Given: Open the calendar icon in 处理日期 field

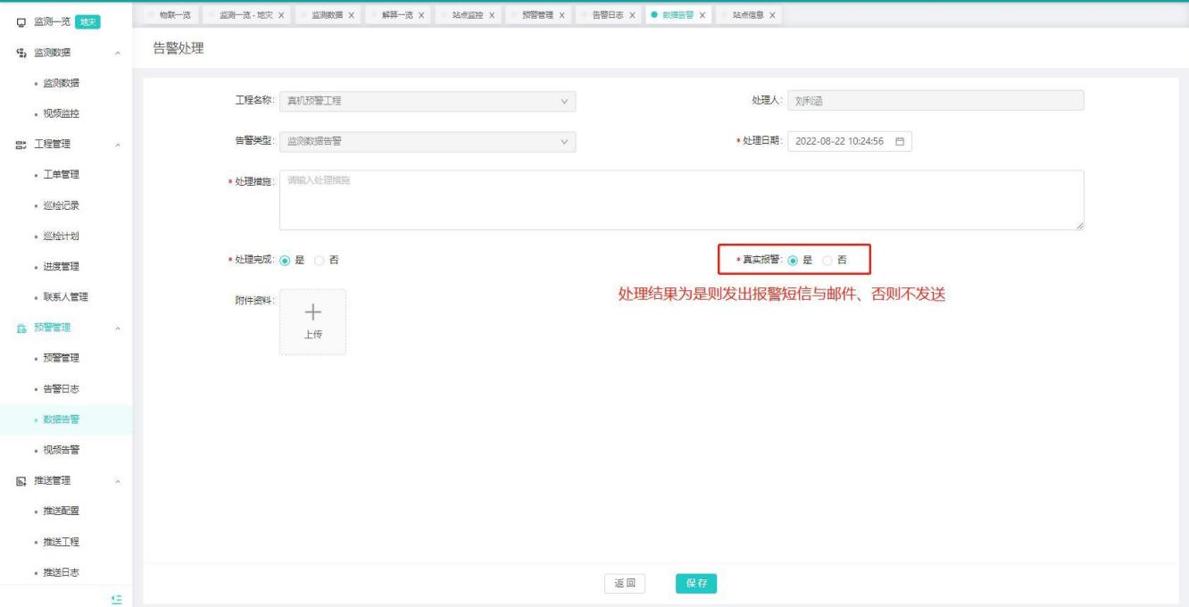Looking at the screenshot, I should 899,142.
